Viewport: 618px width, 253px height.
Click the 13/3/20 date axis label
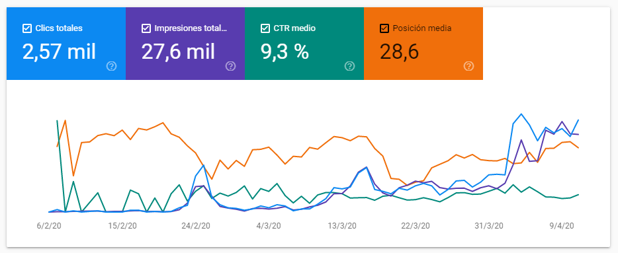[341, 226]
